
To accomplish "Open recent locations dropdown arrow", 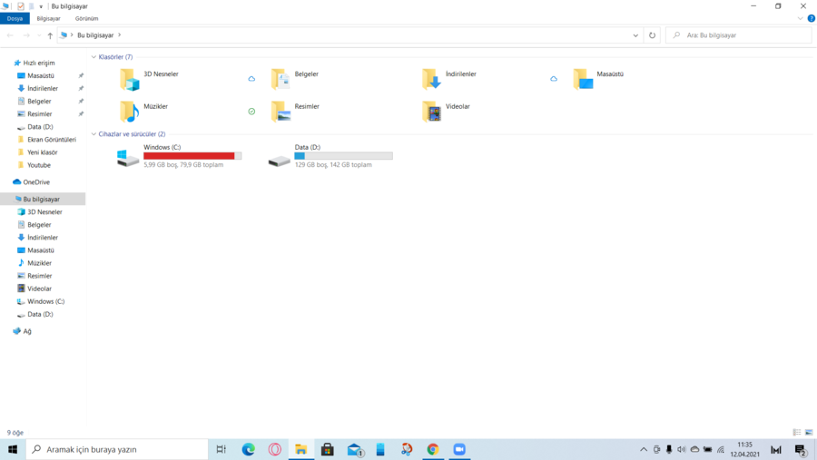I will tap(39, 35).
